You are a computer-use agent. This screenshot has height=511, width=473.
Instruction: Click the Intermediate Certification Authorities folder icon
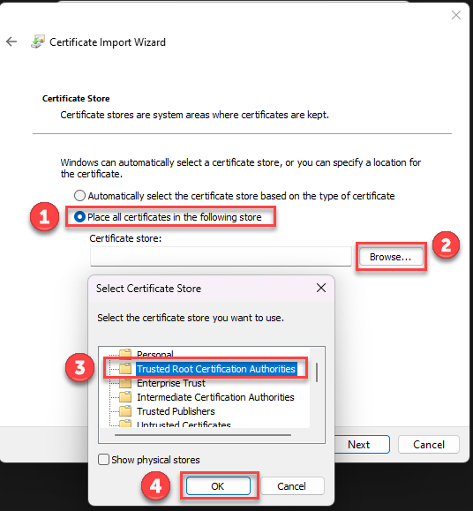[125, 397]
